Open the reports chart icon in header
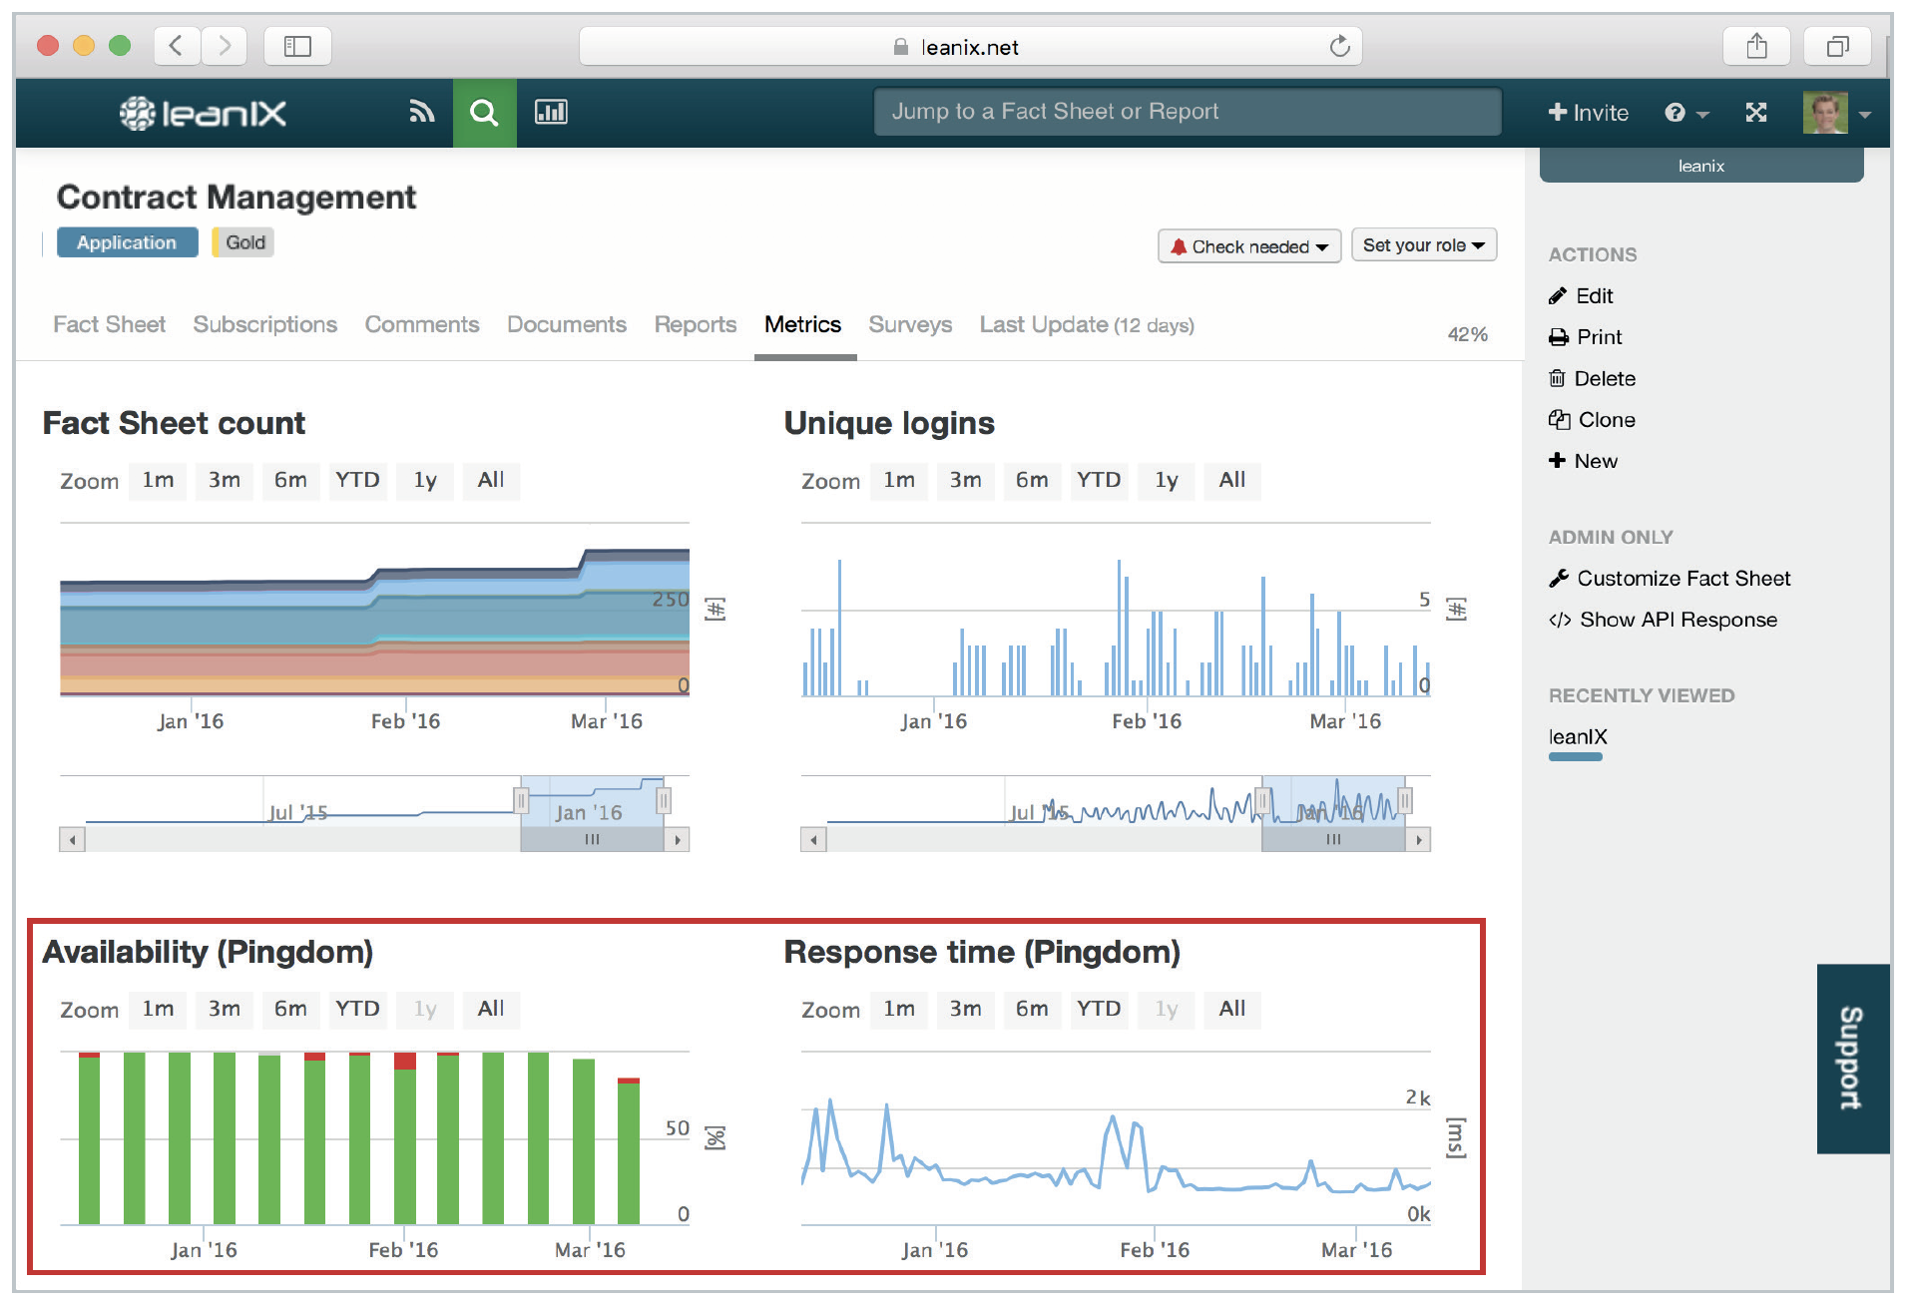Viewport: 1916px width, 1303px height. 551,112
